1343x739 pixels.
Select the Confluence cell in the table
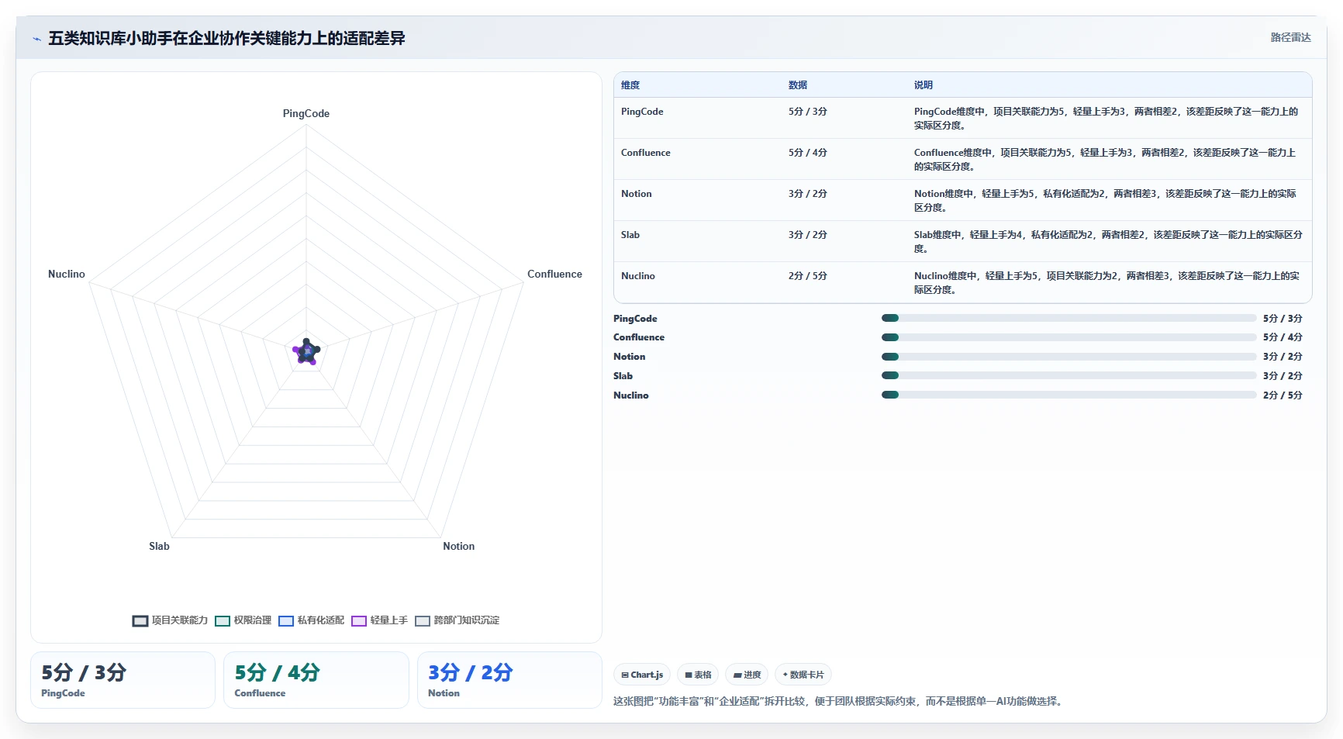(646, 153)
